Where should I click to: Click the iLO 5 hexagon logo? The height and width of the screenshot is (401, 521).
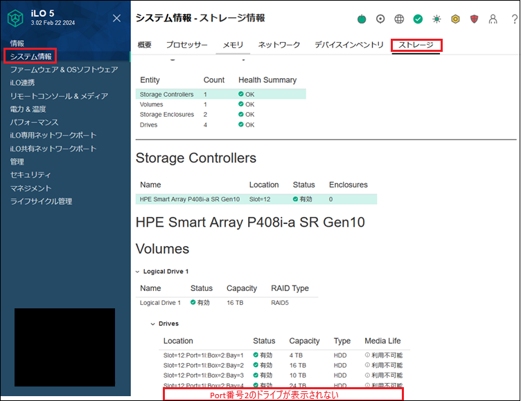coord(15,18)
